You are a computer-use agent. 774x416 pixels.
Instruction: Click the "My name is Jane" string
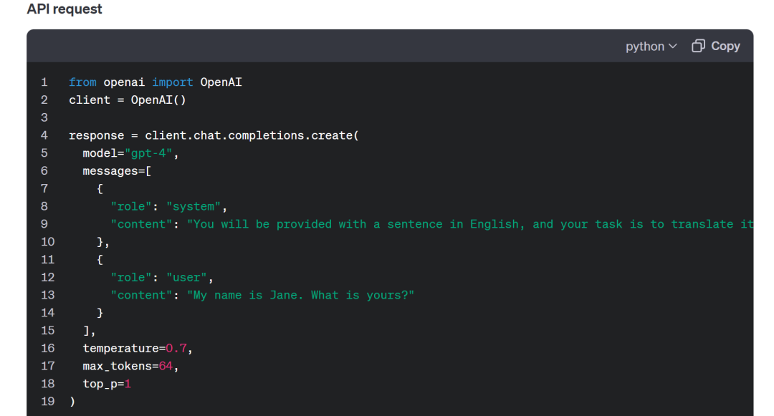301,295
